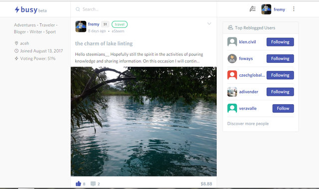Screen dimensions: 319x189
Task: Open the three-dot more menu
Action: tap(294, 9)
